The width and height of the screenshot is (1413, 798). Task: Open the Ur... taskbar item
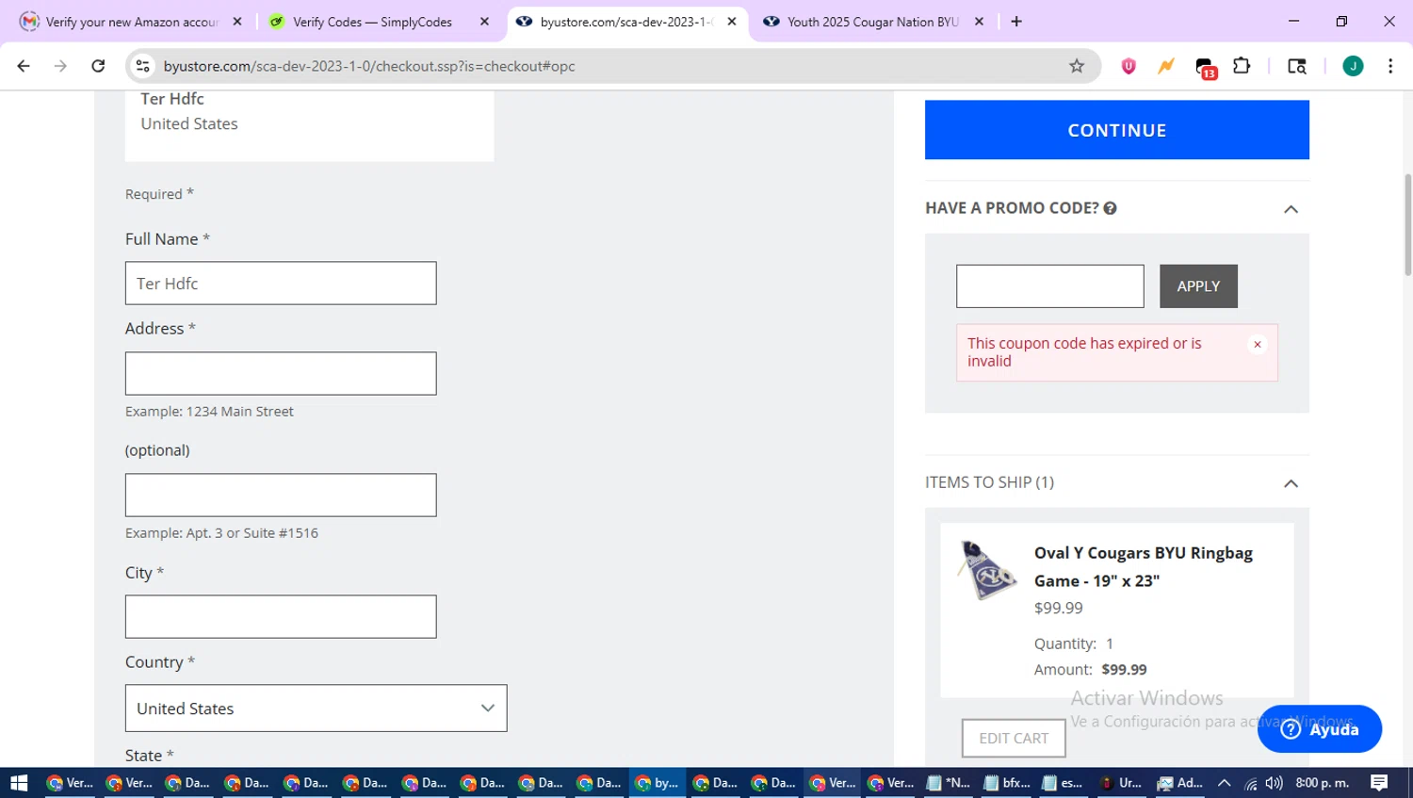click(x=1121, y=783)
